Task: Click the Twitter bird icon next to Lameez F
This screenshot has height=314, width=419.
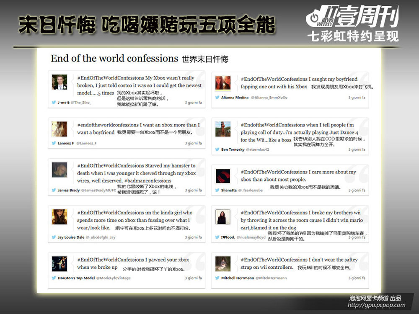Action: click(x=54, y=143)
